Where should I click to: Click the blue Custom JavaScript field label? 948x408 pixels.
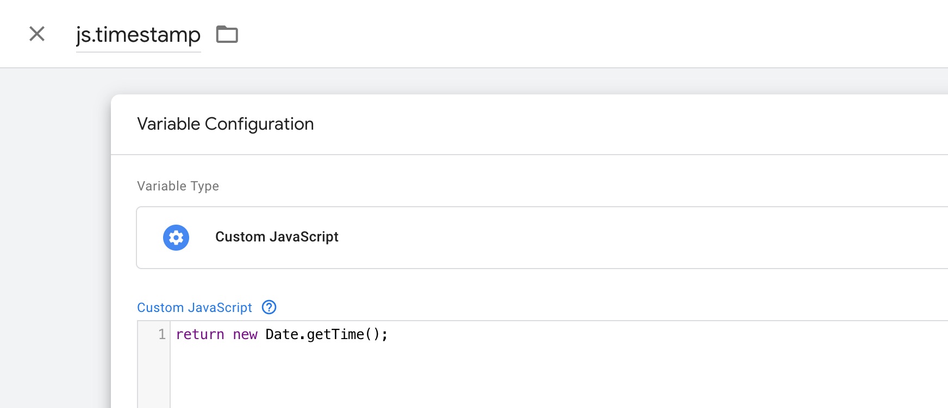[x=195, y=308]
